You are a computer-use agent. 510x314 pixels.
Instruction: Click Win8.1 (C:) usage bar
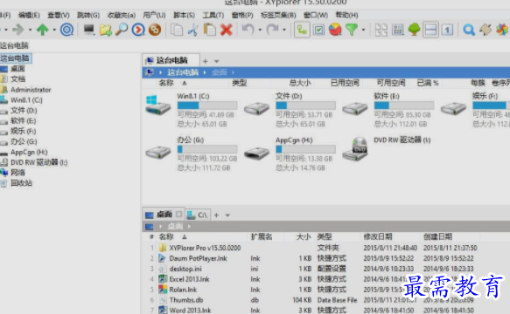click(207, 106)
